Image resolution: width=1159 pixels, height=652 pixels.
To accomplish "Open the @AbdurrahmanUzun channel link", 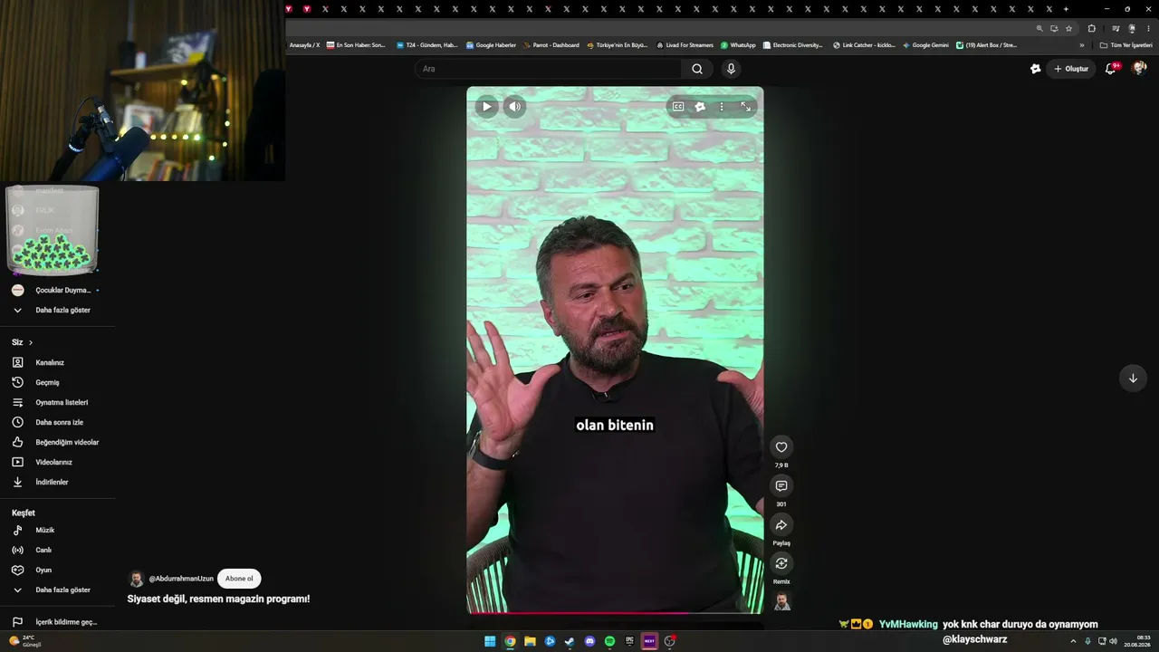I will point(181,579).
